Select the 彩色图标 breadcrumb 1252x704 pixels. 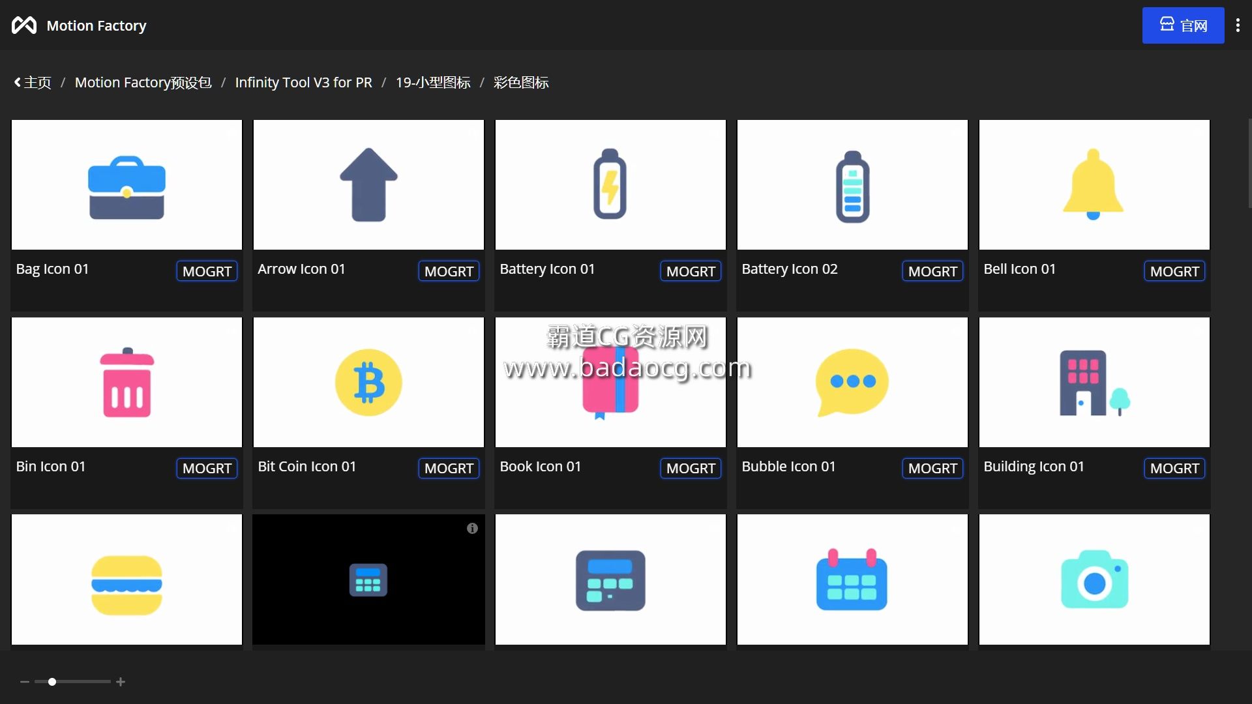point(521,83)
